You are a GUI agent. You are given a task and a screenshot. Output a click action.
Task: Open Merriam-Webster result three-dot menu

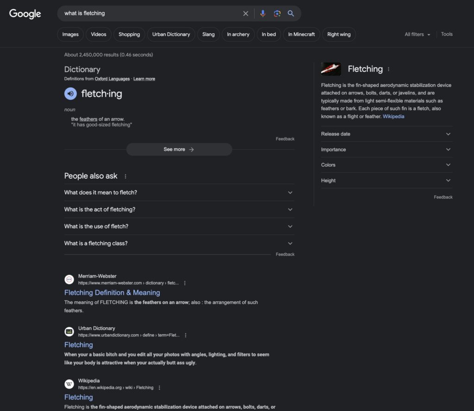(x=185, y=283)
